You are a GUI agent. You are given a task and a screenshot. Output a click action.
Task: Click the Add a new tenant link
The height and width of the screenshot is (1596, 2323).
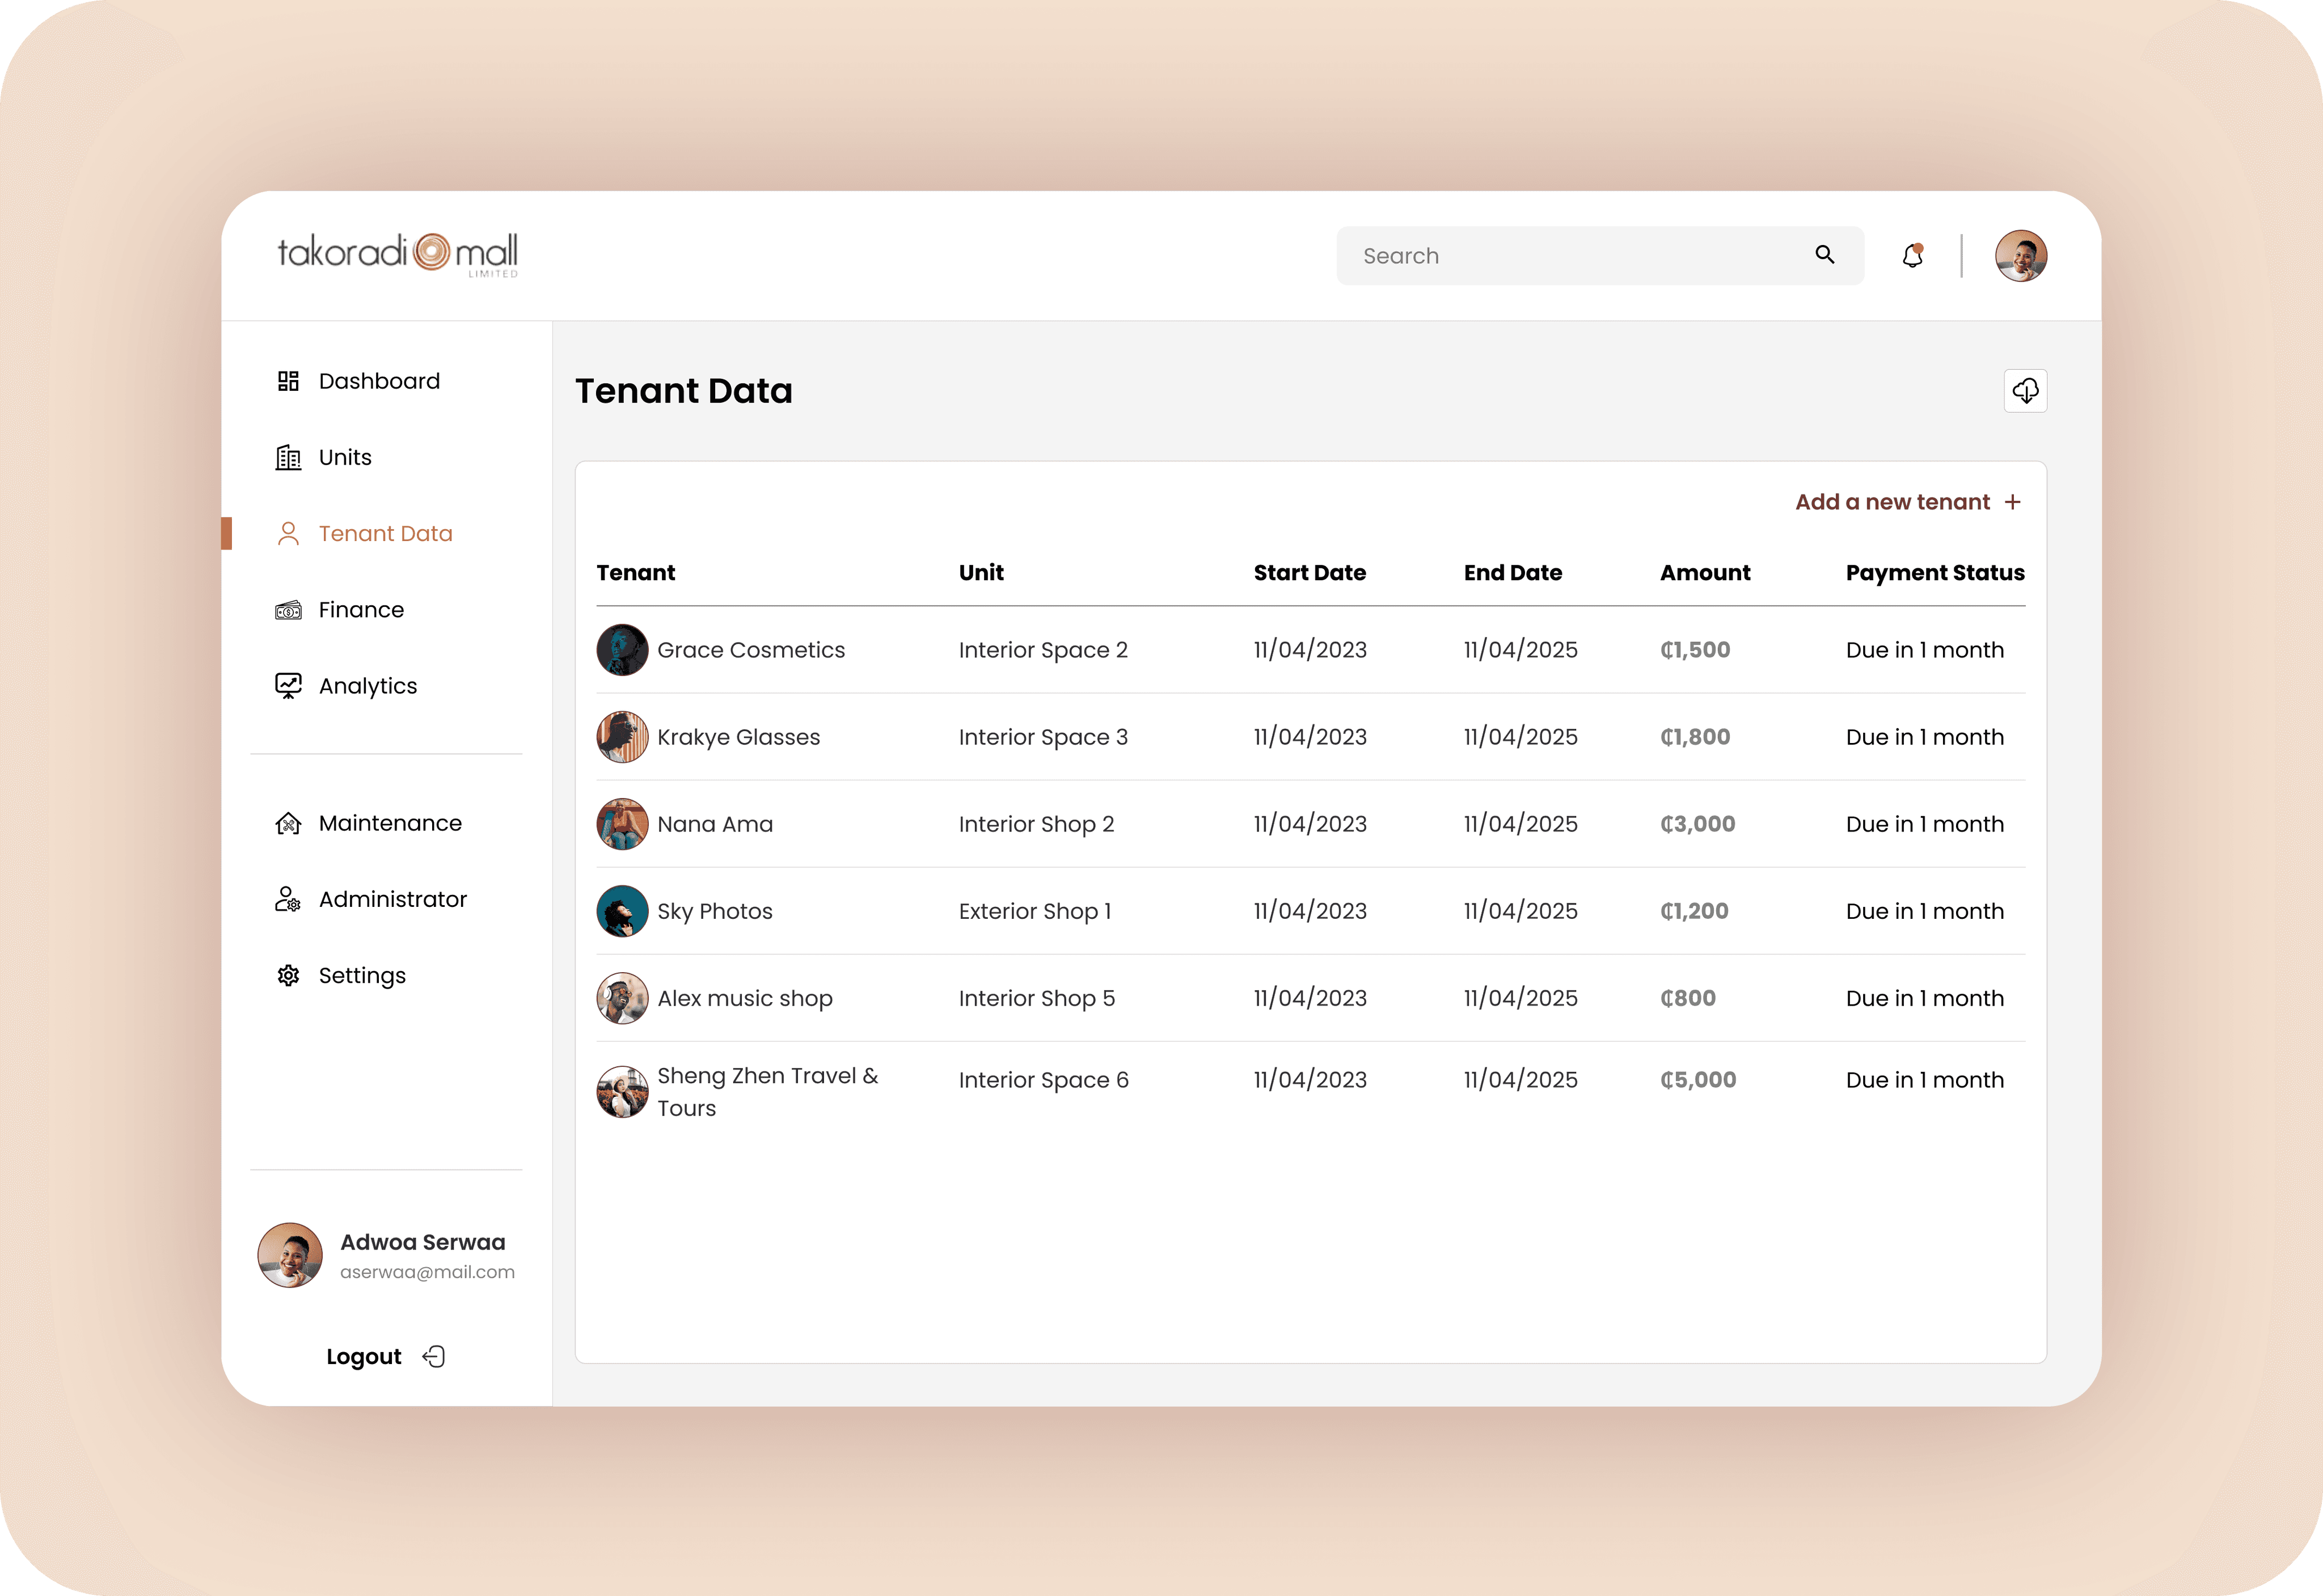[x=1892, y=502]
